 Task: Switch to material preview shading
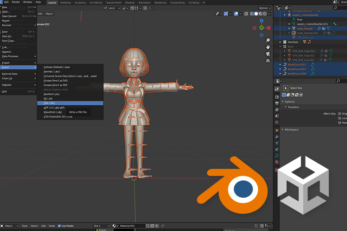(260, 13)
